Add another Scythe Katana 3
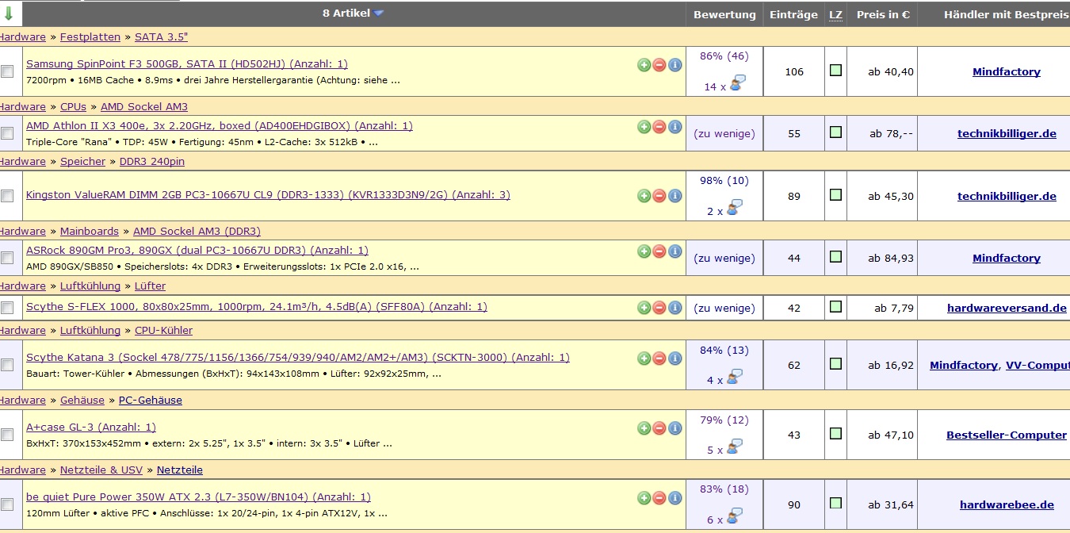1070x533 pixels. tap(644, 359)
